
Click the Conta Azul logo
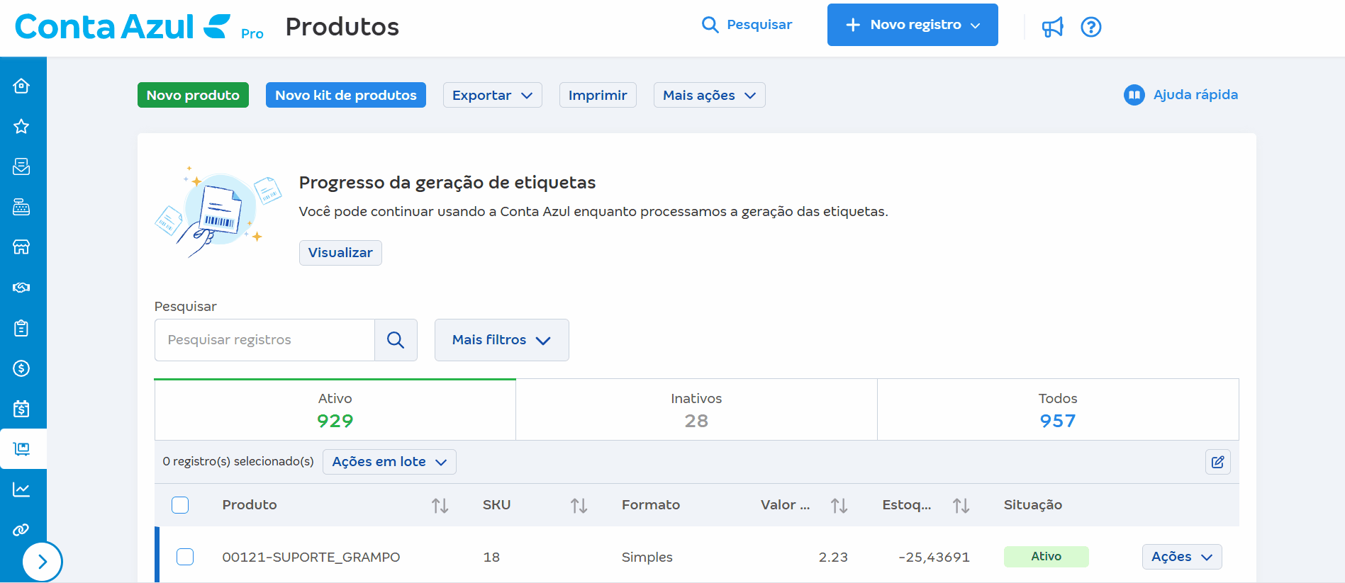(x=123, y=27)
